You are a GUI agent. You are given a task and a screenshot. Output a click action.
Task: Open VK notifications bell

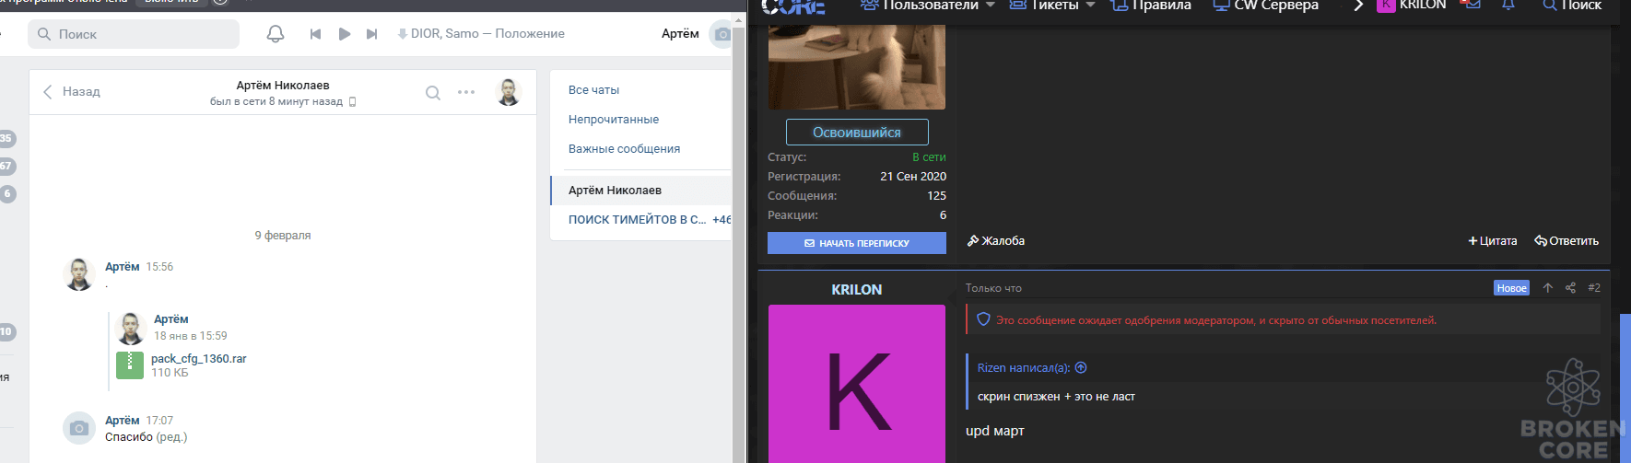275,34
